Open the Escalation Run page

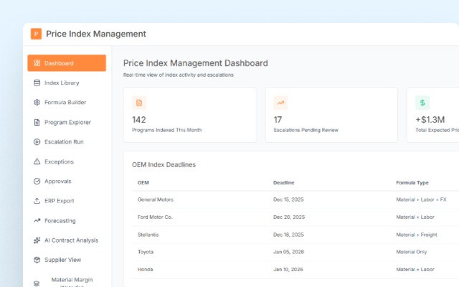(67, 142)
